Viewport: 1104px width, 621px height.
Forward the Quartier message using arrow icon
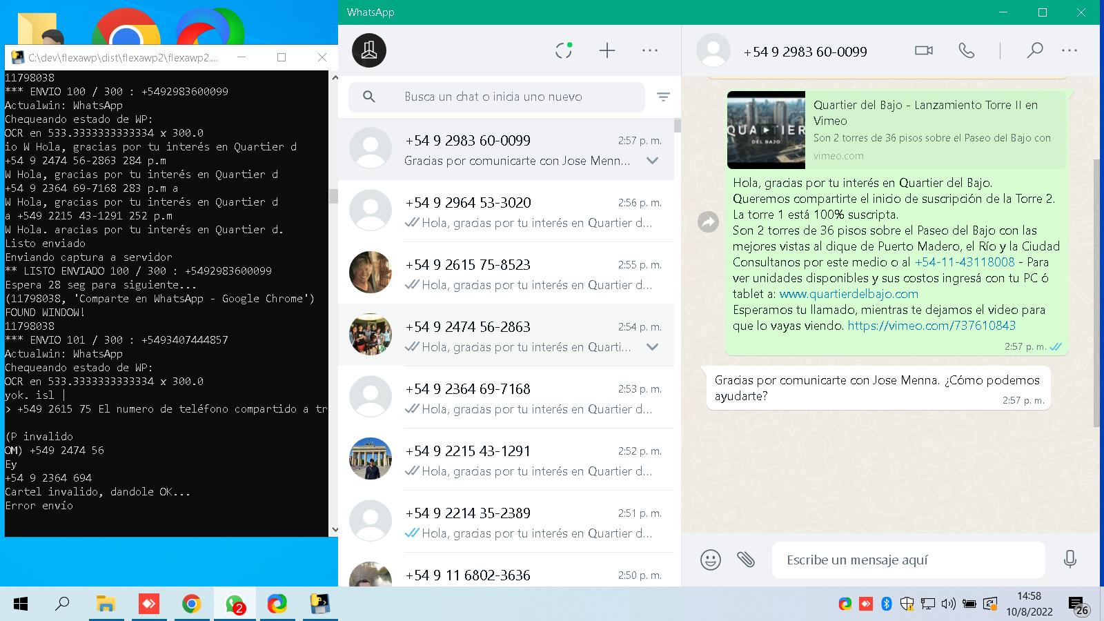709,222
